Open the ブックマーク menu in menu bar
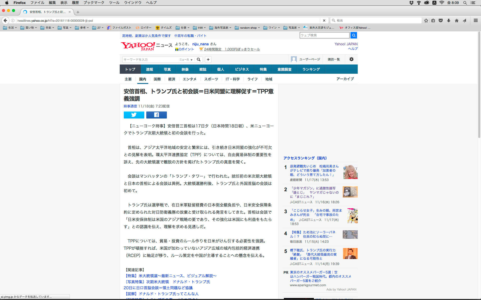 (x=94, y=3)
